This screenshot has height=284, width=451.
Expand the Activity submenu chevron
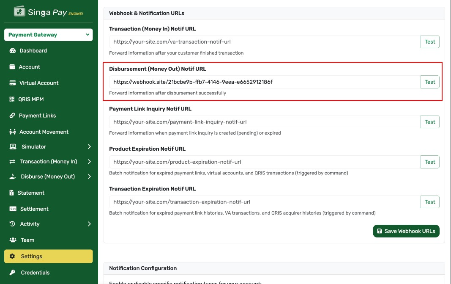coord(89,224)
